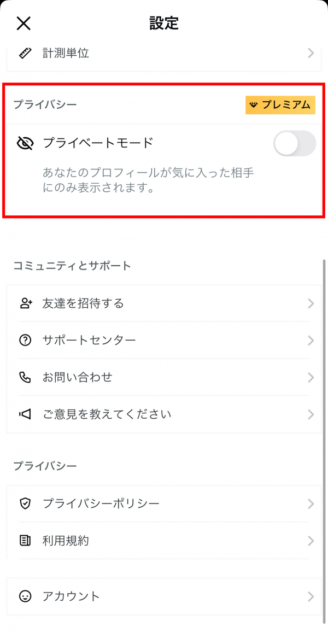Image resolution: width=328 pixels, height=633 pixels.
Task: Open the プライバシーポリシー link
Action: (101, 503)
